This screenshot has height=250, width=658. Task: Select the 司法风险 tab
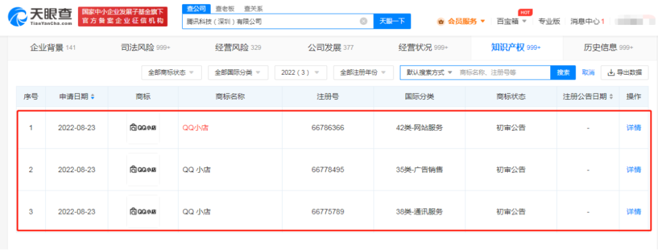145,47
